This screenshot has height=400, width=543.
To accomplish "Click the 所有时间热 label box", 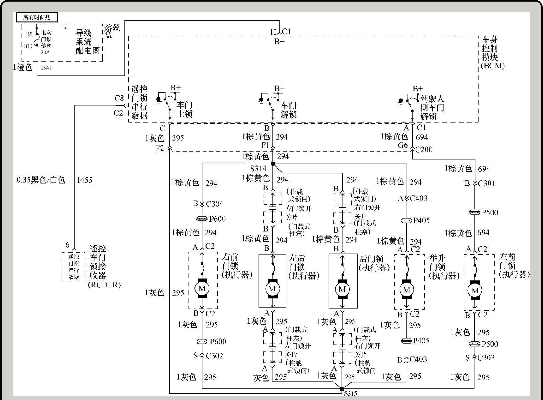I will 37,18.
